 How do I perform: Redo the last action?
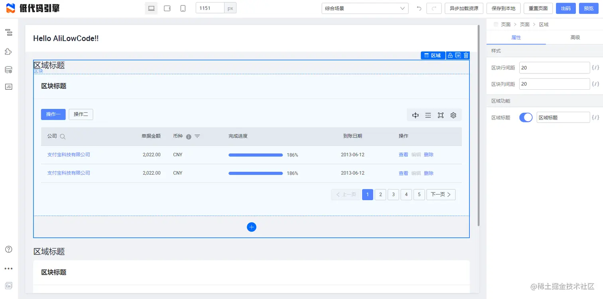point(434,8)
